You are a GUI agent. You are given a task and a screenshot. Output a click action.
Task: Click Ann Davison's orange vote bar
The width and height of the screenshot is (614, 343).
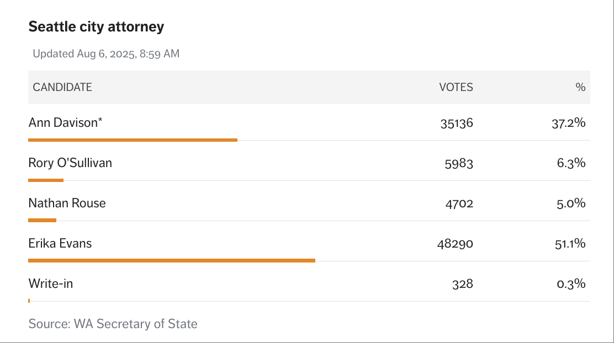133,140
